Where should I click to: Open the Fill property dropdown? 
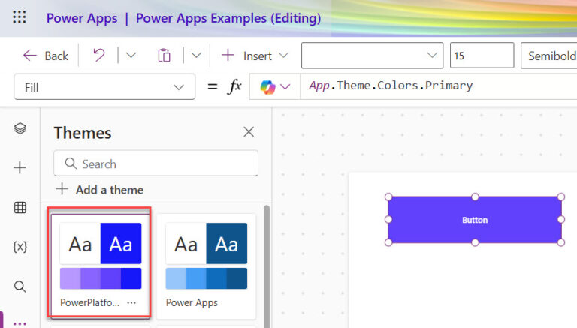(104, 87)
